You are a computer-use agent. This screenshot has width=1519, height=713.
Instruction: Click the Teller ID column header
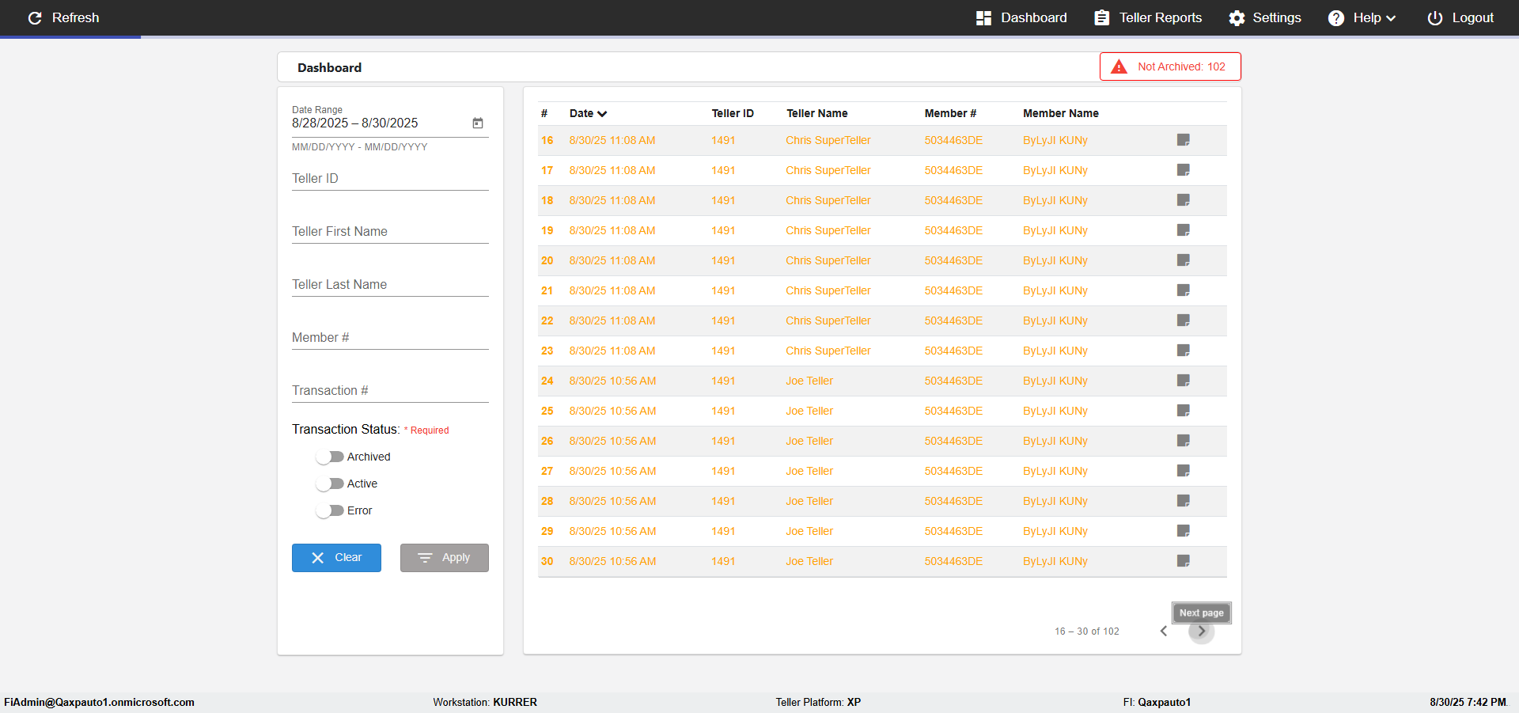pyautogui.click(x=733, y=113)
